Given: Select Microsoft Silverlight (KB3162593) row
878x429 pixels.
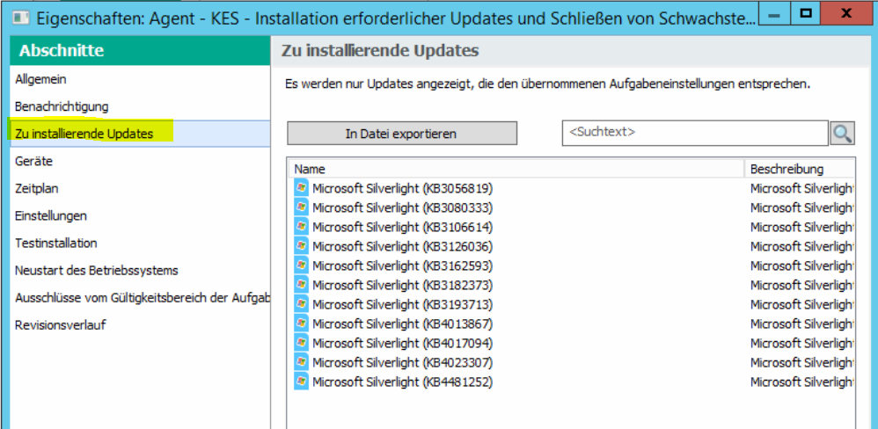Looking at the screenshot, I should (x=572, y=265).
